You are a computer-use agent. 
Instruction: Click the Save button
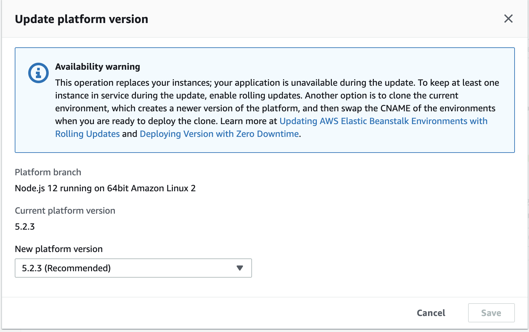pos(491,313)
